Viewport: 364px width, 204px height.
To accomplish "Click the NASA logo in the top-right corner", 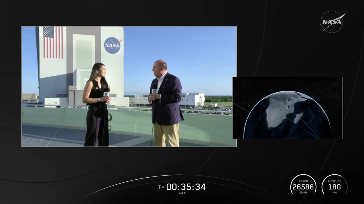I will pos(333,22).
